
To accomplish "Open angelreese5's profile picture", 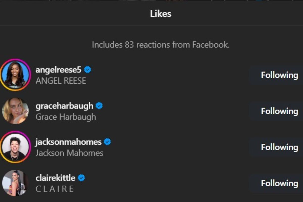I will 15,75.
